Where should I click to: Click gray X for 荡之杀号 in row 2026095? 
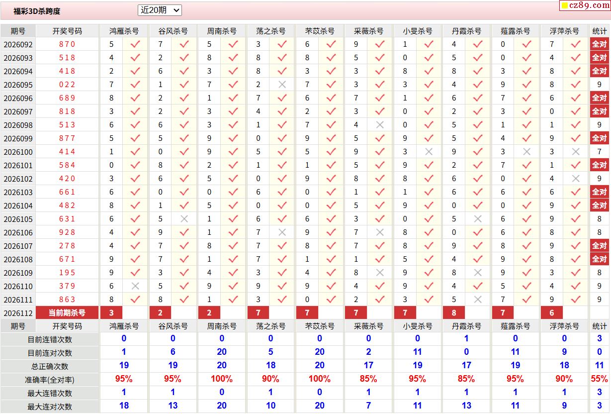coord(282,85)
